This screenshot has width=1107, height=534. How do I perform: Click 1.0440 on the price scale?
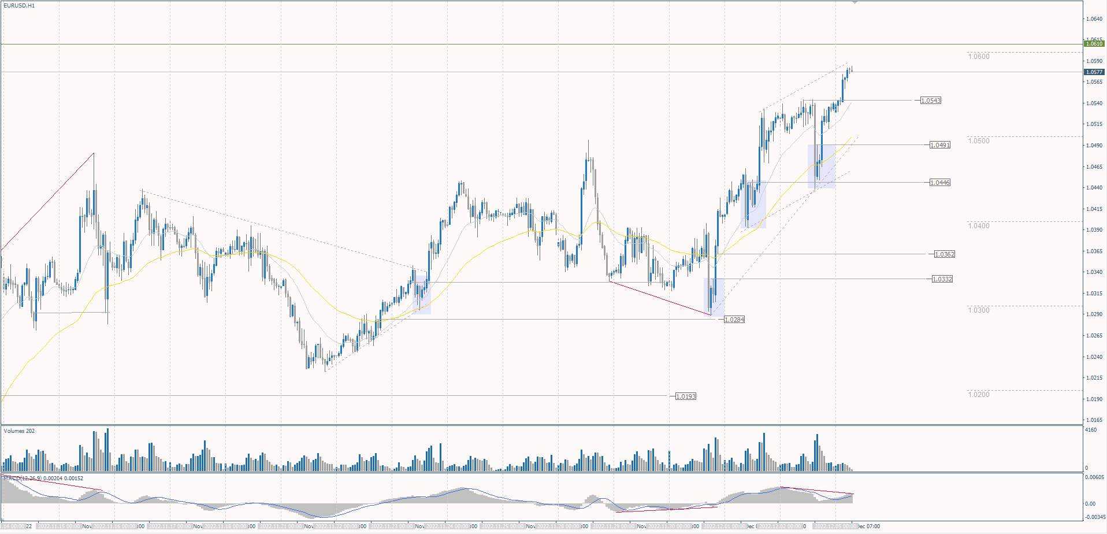[x=1094, y=188]
